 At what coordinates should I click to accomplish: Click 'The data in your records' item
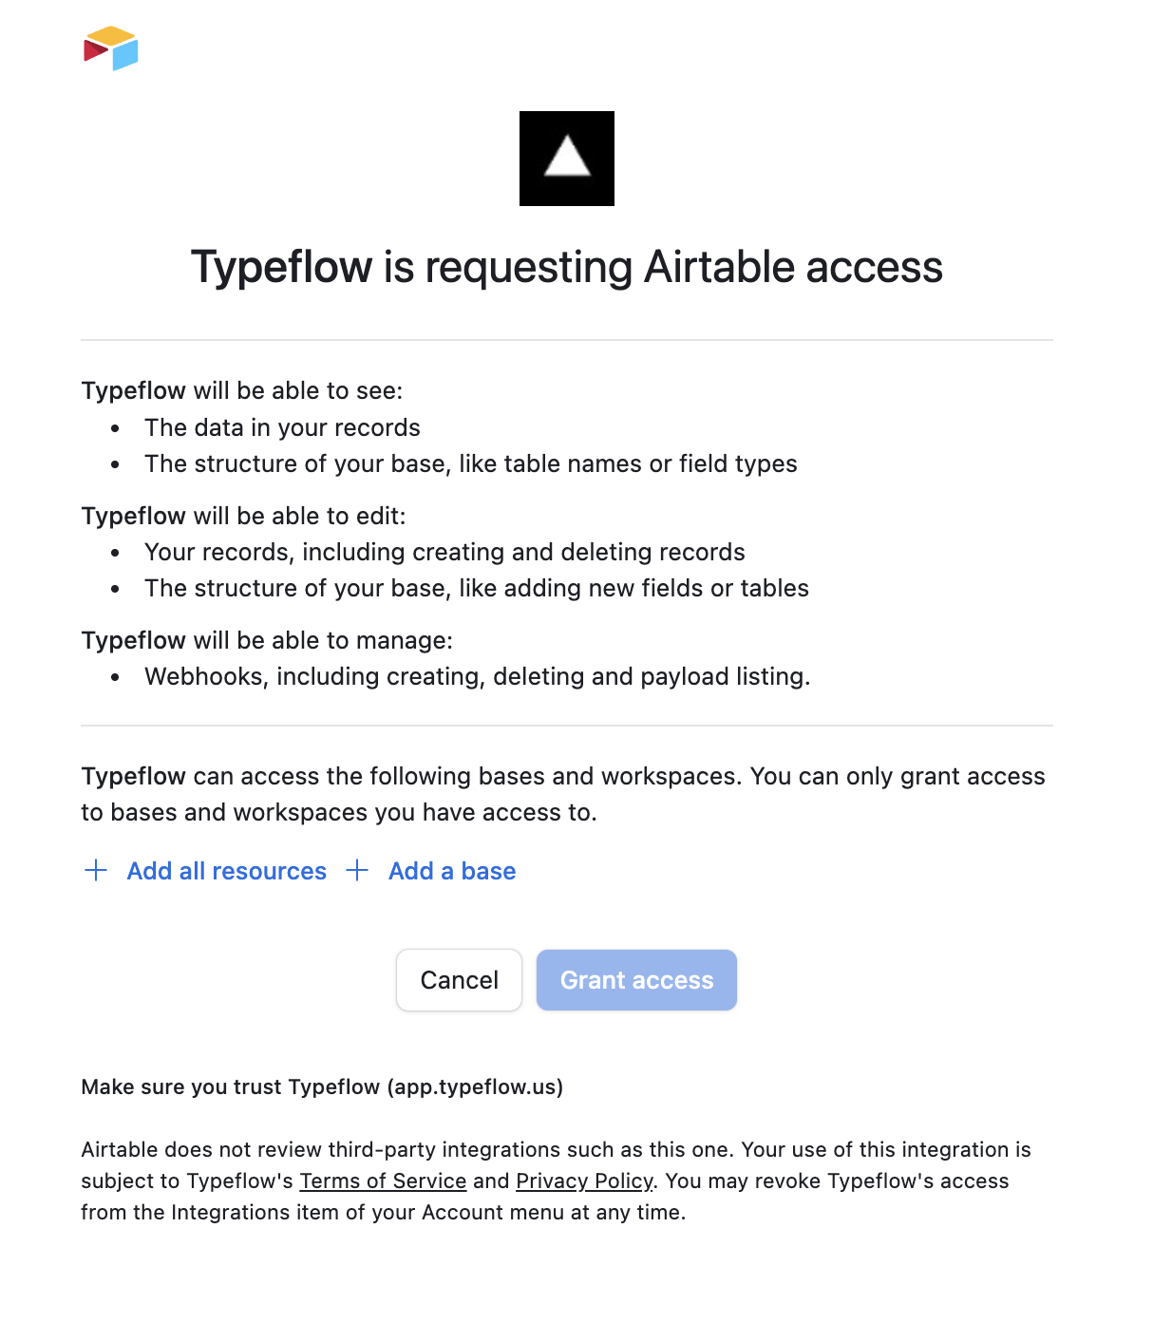click(282, 427)
